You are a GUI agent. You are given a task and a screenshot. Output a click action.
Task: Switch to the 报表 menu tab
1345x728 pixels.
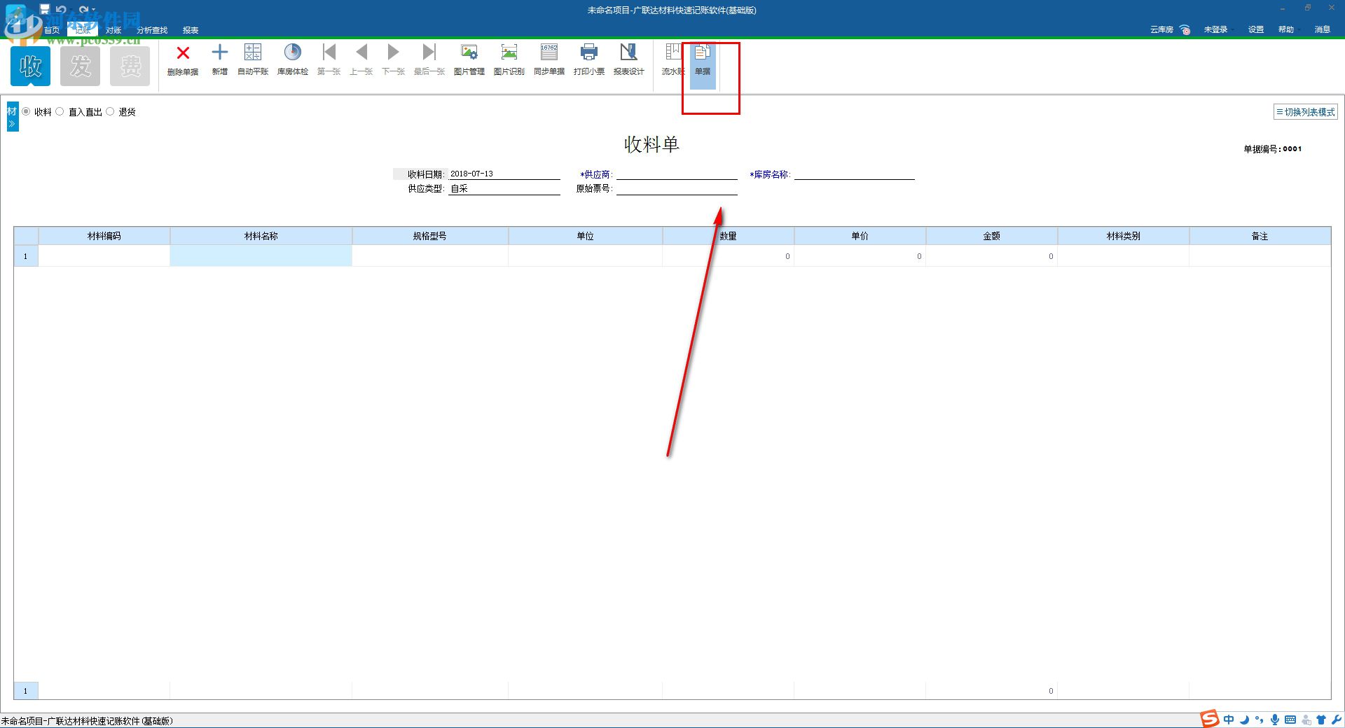click(x=190, y=30)
